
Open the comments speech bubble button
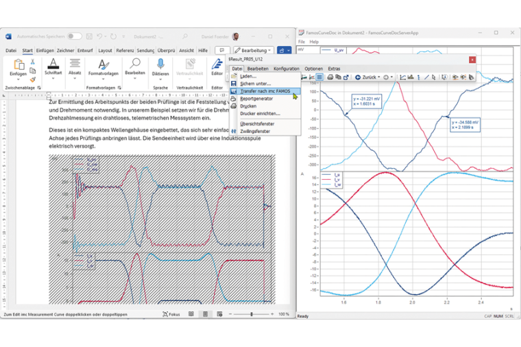click(222, 50)
